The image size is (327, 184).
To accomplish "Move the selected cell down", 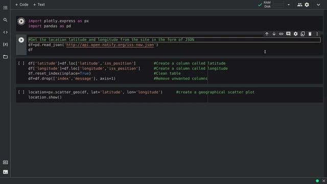I will (x=274, y=34).
